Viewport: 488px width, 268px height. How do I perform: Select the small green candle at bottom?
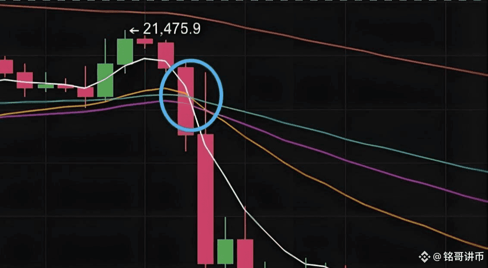coord(225,252)
